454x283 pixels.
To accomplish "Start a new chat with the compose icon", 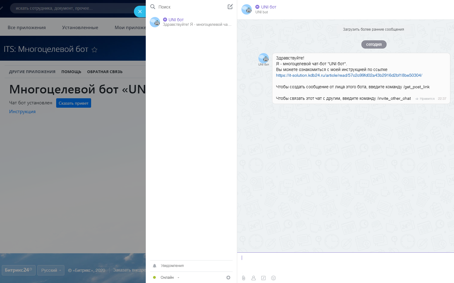I will pyautogui.click(x=230, y=7).
